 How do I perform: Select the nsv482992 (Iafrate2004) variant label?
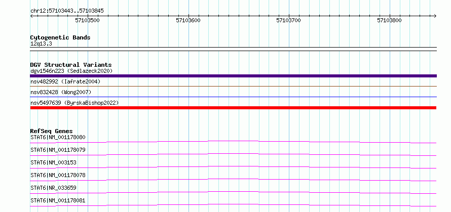click(x=65, y=82)
